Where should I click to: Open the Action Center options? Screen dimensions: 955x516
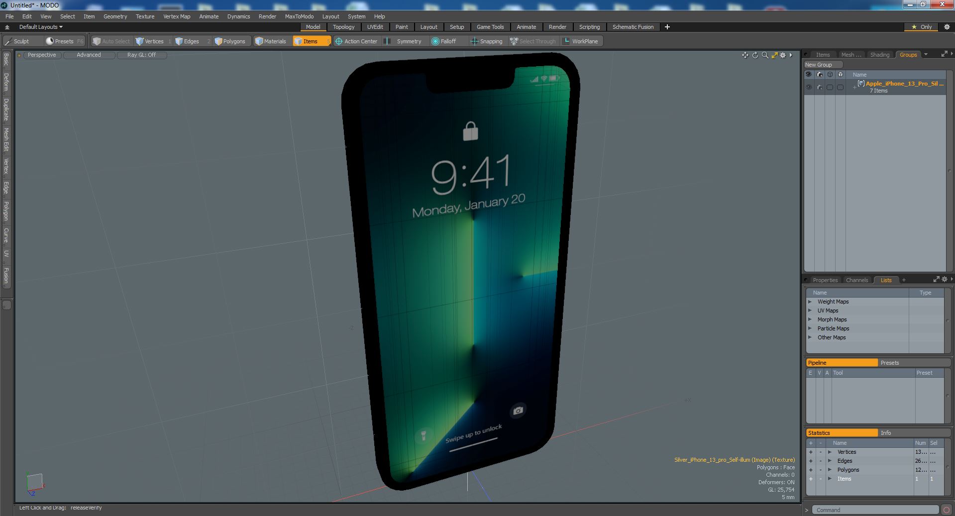pyautogui.click(x=356, y=41)
